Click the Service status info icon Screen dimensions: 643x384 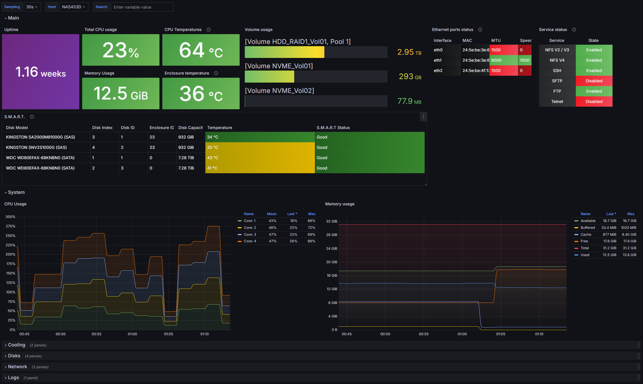pyautogui.click(x=574, y=30)
